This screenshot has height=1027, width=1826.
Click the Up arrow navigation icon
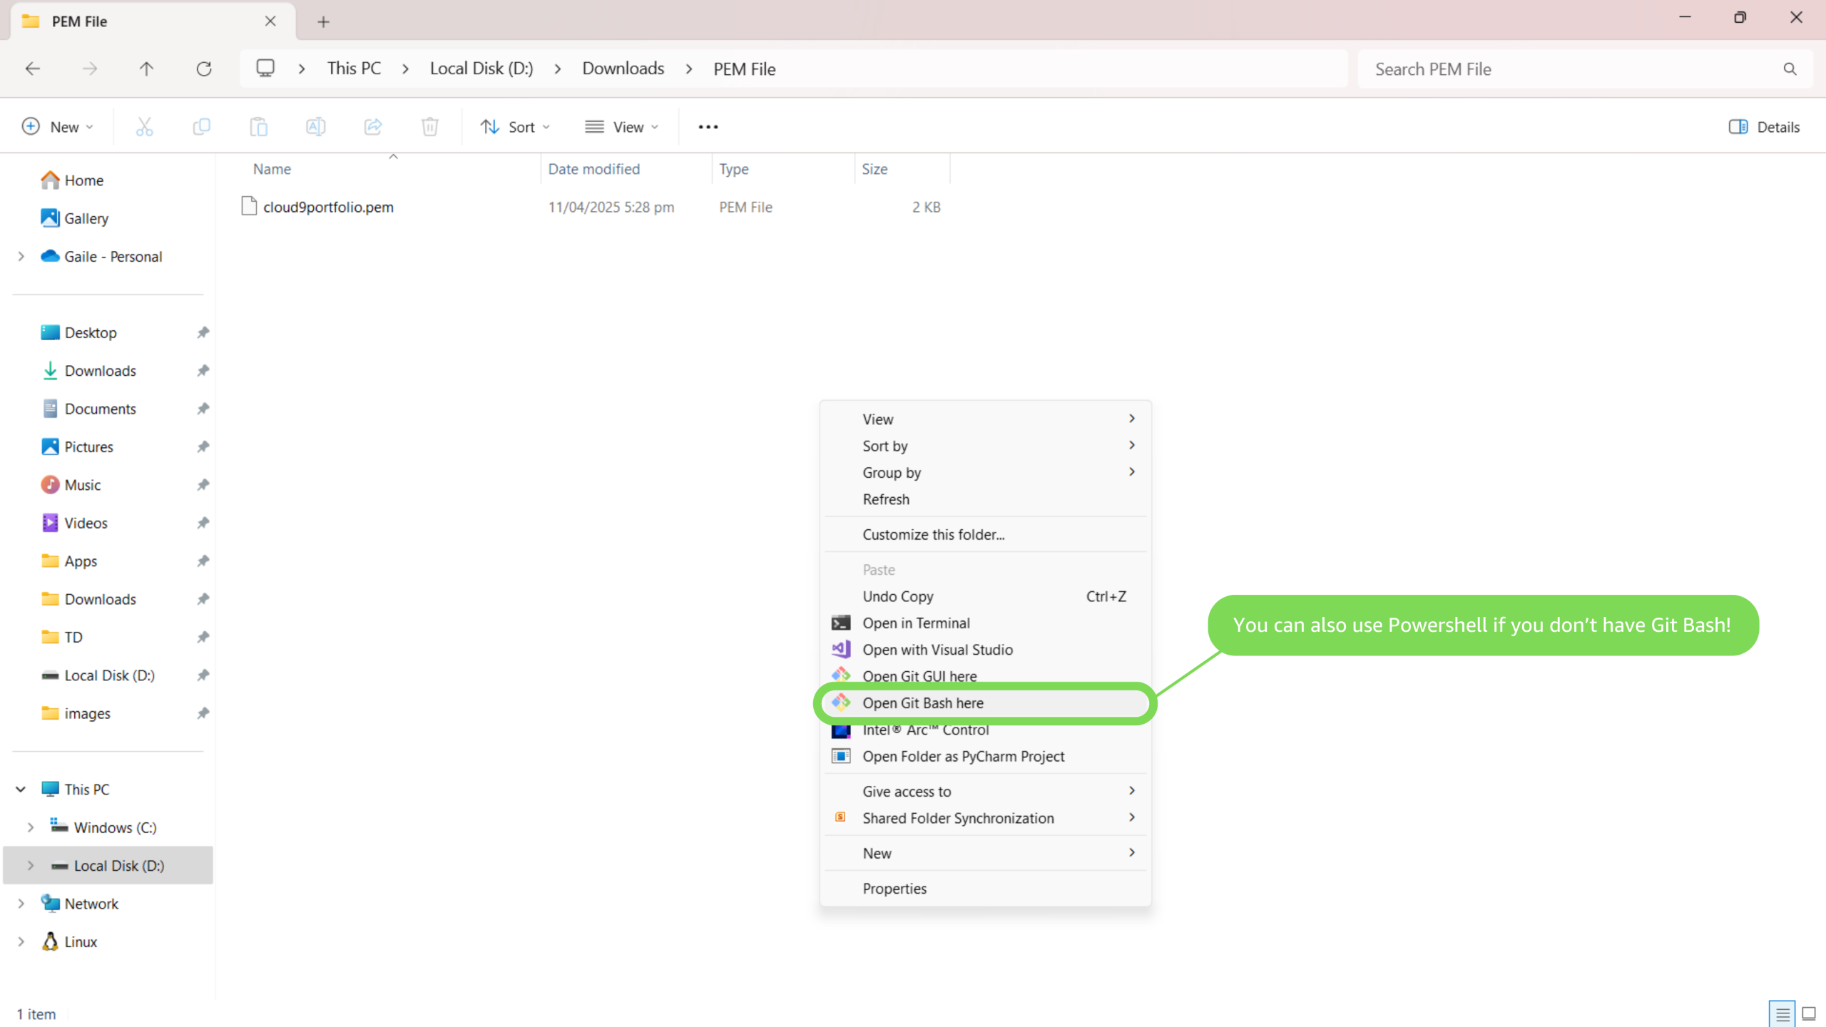146,69
